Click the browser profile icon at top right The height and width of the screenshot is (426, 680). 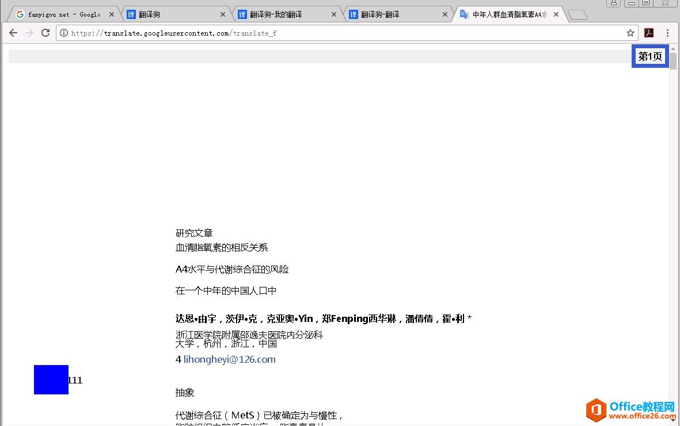click(614, 4)
